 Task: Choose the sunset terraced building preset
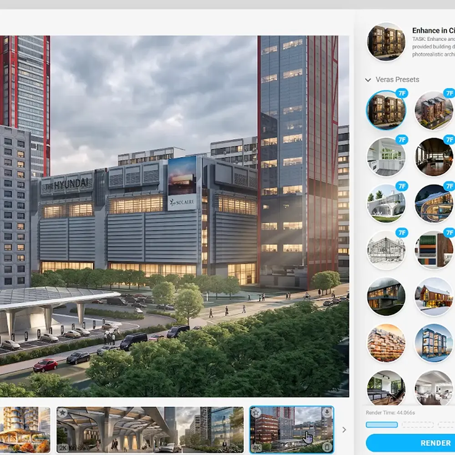386,343
